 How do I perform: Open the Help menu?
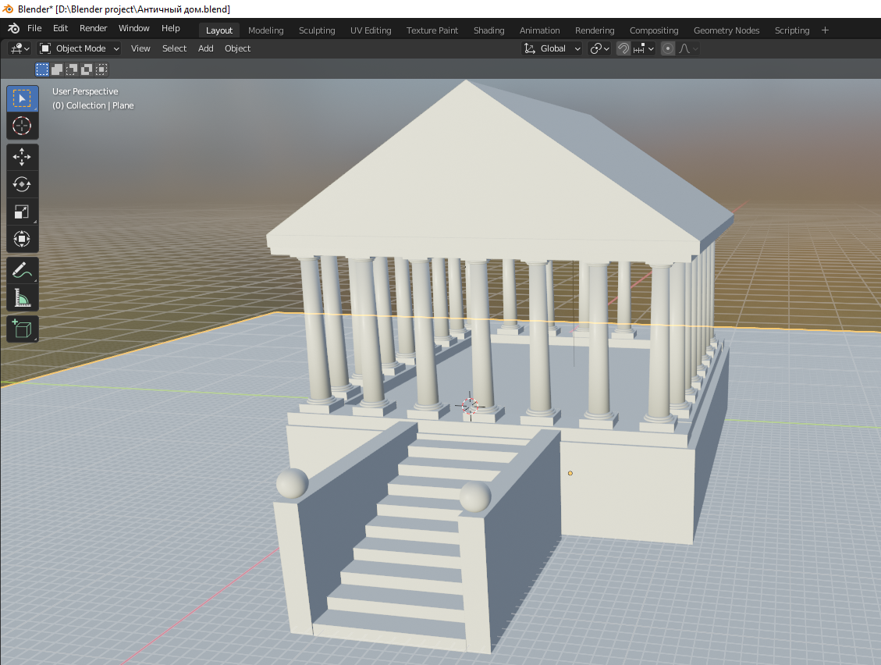pos(171,28)
